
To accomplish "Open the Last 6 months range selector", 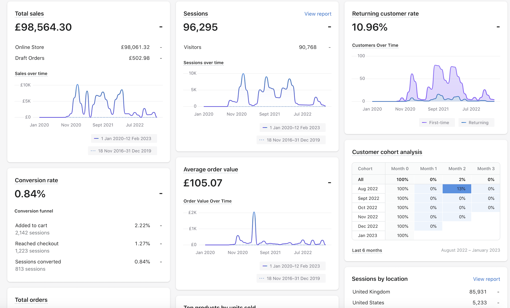I will 367,250.
